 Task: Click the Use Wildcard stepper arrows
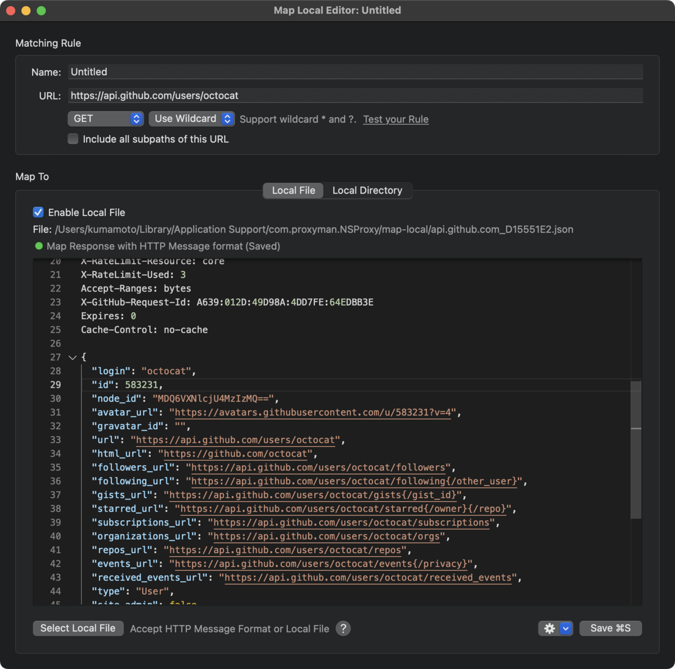pyautogui.click(x=227, y=119)
